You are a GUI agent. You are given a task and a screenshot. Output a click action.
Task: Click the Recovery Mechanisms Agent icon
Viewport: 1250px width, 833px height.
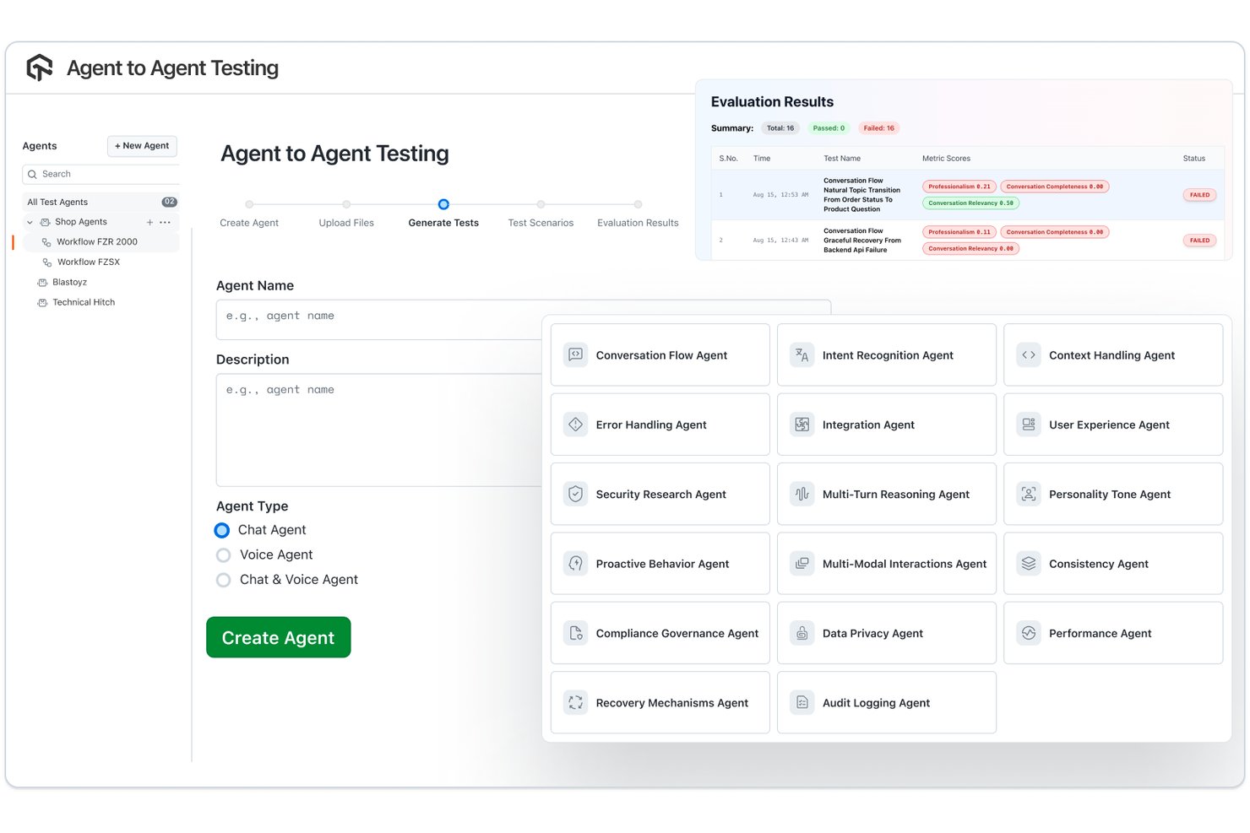576,702
